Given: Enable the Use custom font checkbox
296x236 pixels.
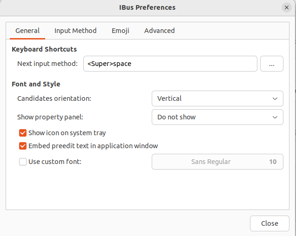Looking at the screenshot, I should pyautogui.click(x=23, y=162).
